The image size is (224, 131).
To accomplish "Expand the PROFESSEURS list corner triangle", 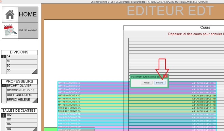I will pos(35,100).
